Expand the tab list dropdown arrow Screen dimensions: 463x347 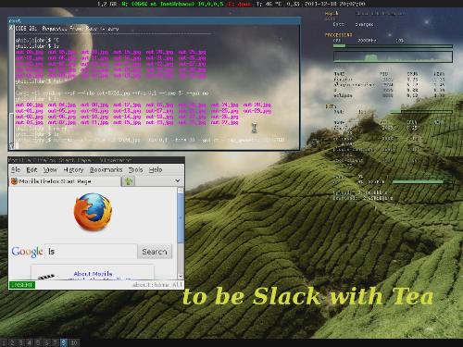[x=178, y=180]
